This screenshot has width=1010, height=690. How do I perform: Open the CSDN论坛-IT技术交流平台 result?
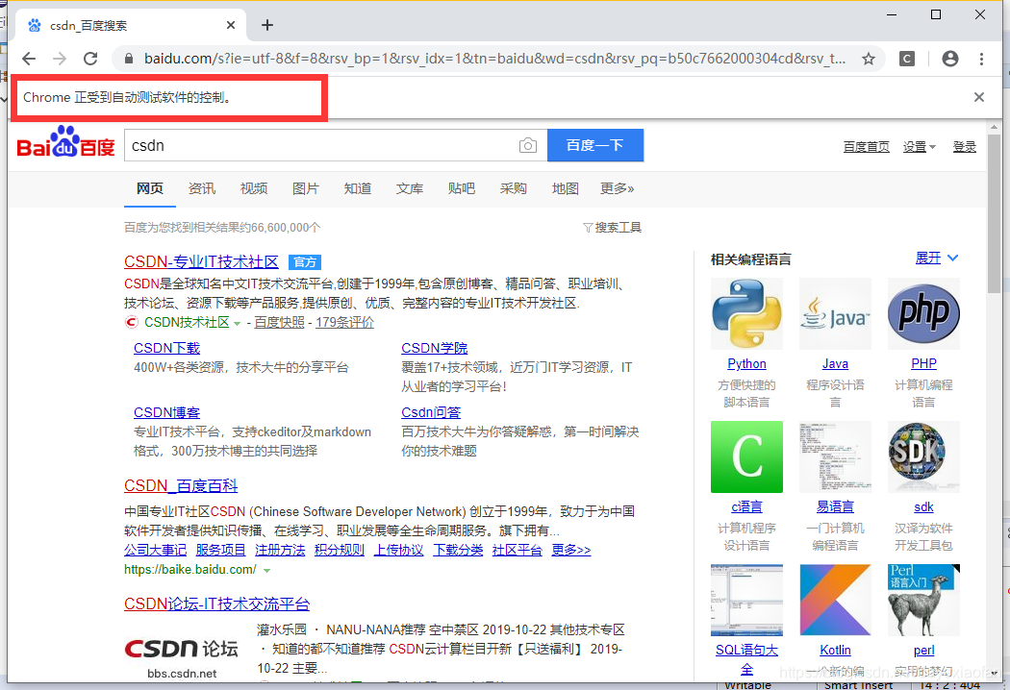(217, 604)
